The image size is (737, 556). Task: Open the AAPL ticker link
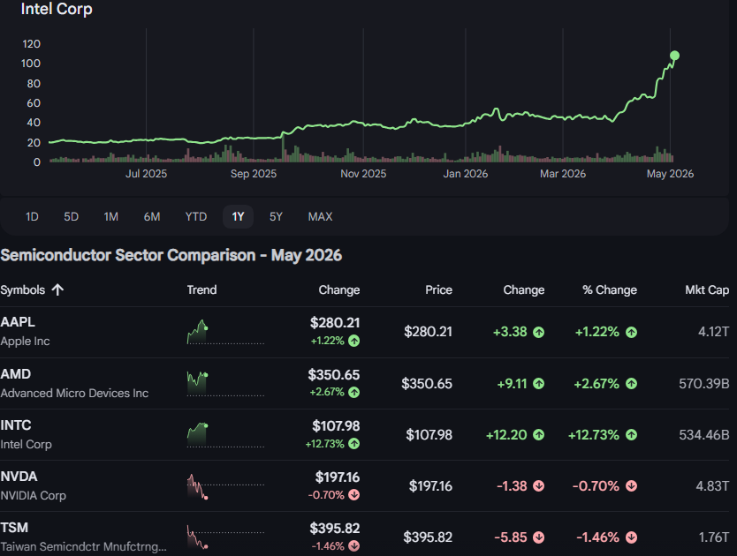(18, 322)
